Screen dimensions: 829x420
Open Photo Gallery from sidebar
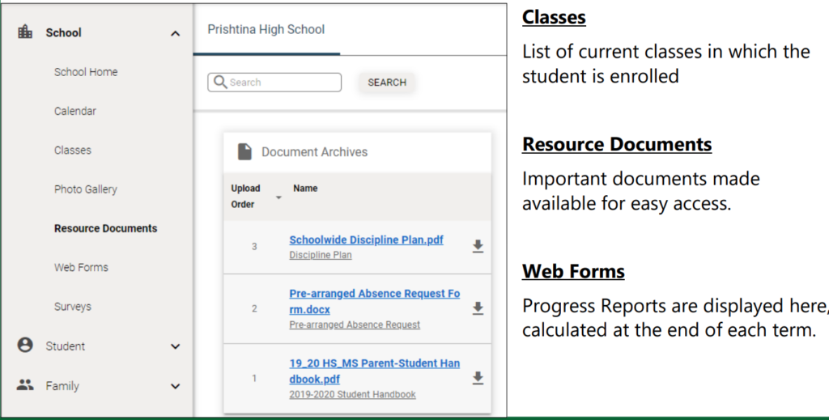pos(86,189)
